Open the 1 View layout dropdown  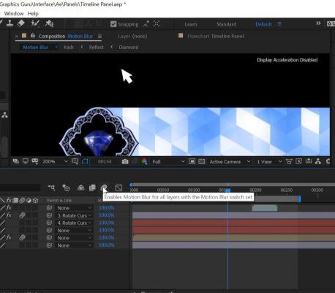(x=269, y=162)
